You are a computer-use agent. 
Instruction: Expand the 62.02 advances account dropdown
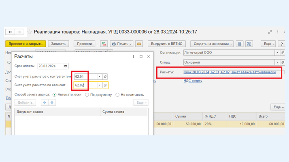(100, 85)
